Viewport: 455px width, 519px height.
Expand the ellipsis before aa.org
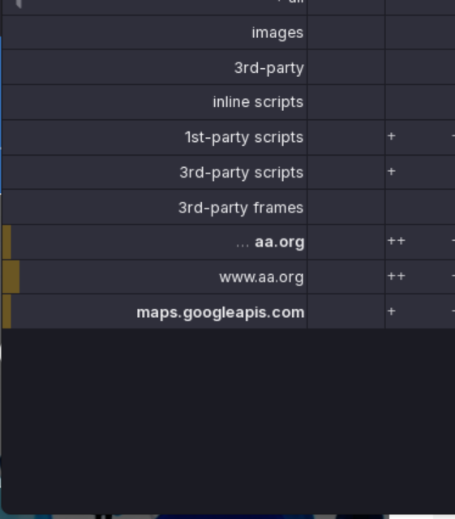point(243,244)
